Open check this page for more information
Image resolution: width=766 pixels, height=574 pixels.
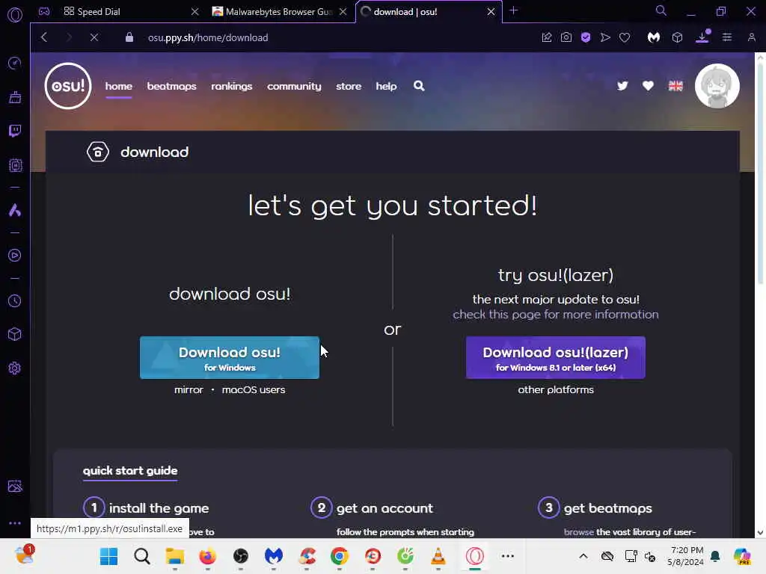click(x=556, y=315)
